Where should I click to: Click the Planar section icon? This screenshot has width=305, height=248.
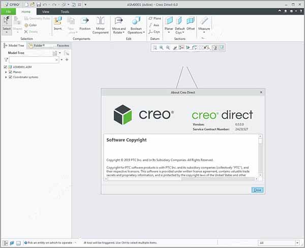pos(169,21)
